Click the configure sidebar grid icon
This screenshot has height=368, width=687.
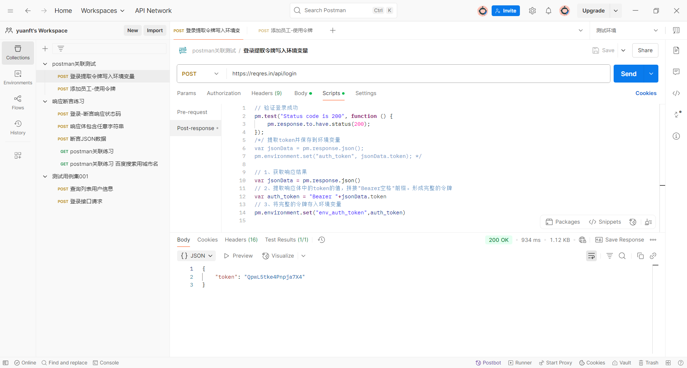tap(18, 155)
